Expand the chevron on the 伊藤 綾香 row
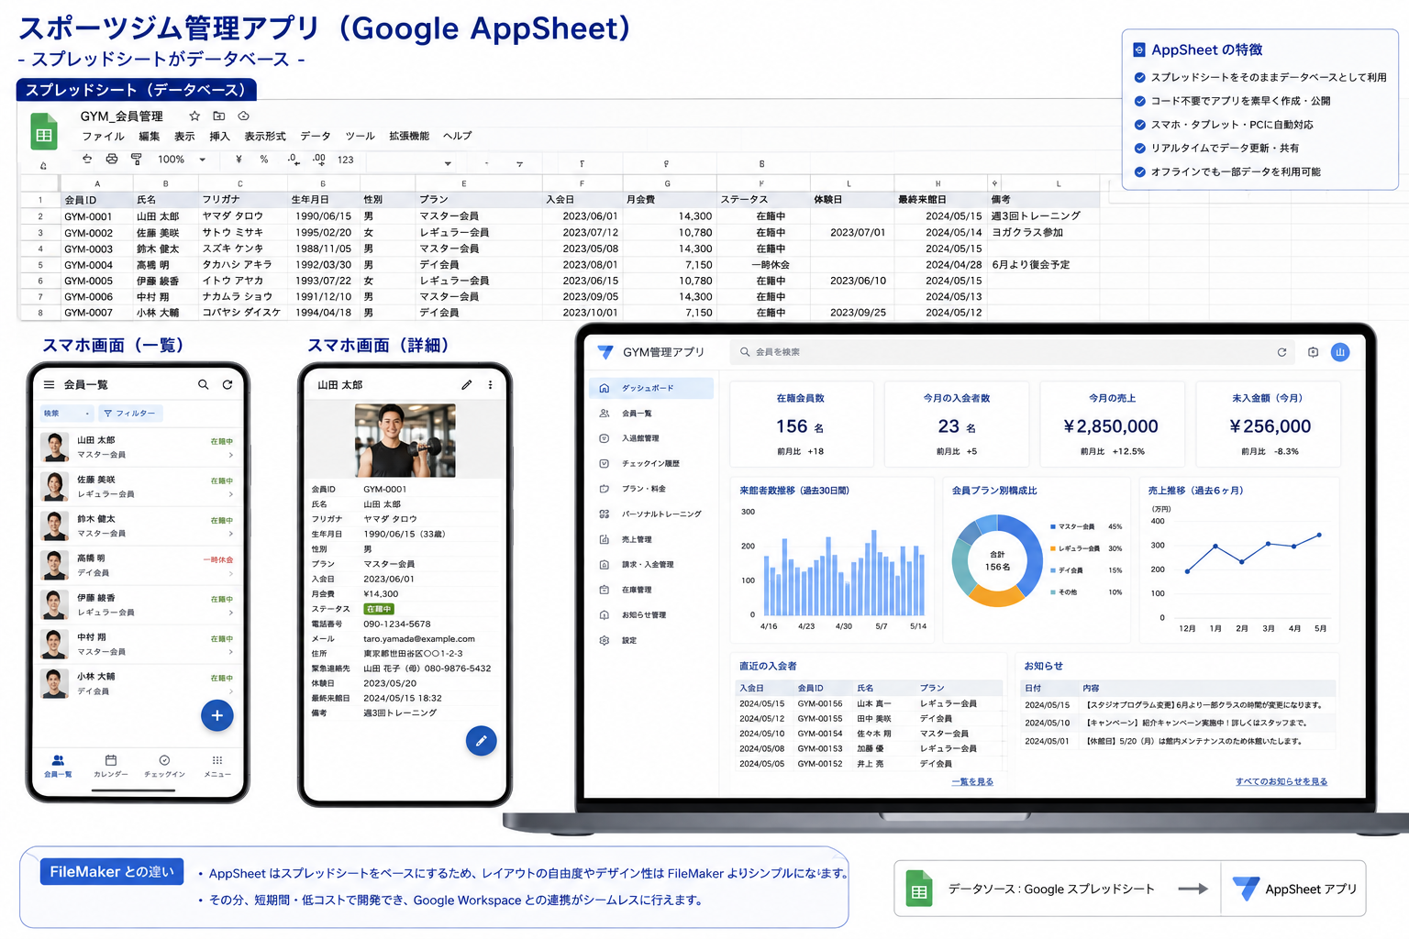The width and height of the screenshot is (1409, 939). (x=231, y=613)
